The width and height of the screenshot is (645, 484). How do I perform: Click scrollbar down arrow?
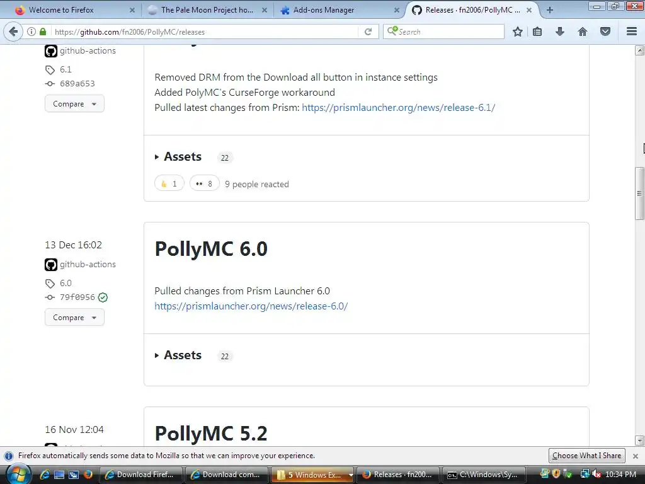639,441
